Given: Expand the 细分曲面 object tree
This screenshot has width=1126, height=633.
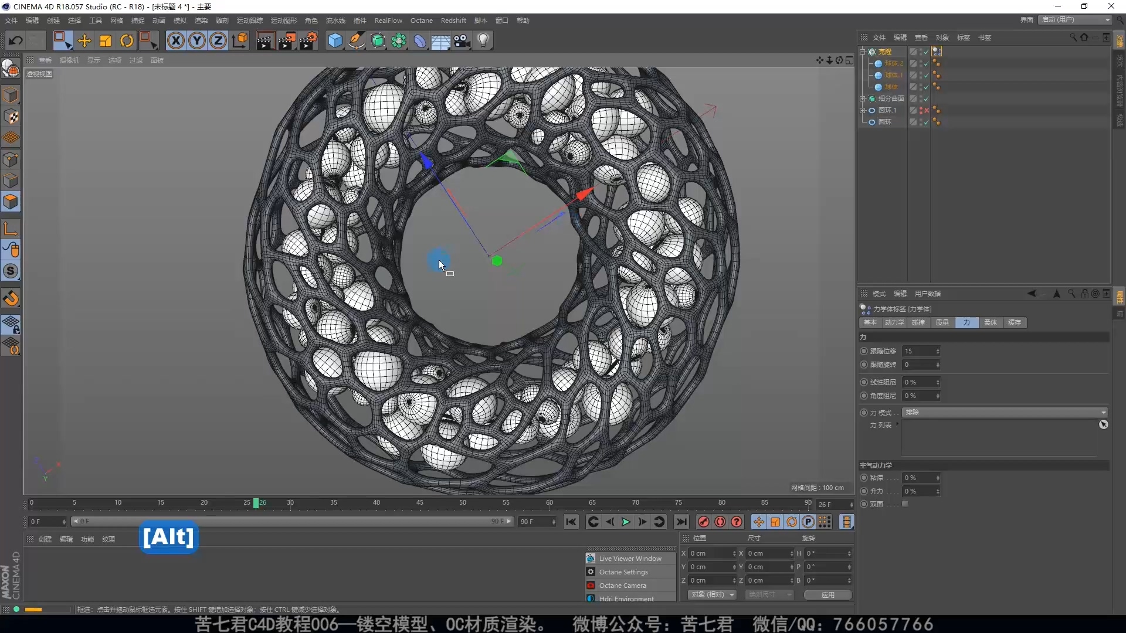Looking at the screenshot, I should [x=863, y=98].
